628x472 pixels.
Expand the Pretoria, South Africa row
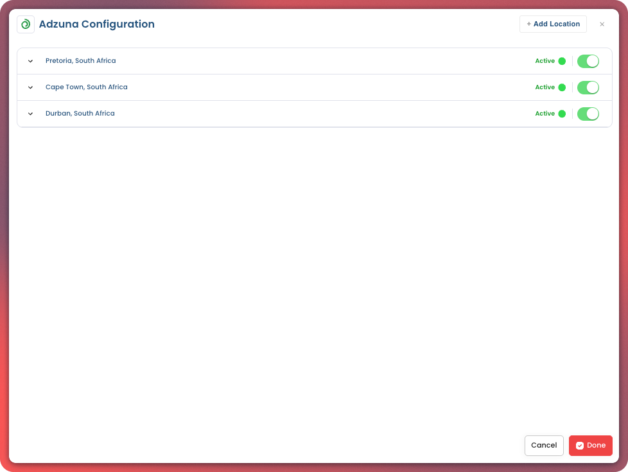[x=30, y=60]
